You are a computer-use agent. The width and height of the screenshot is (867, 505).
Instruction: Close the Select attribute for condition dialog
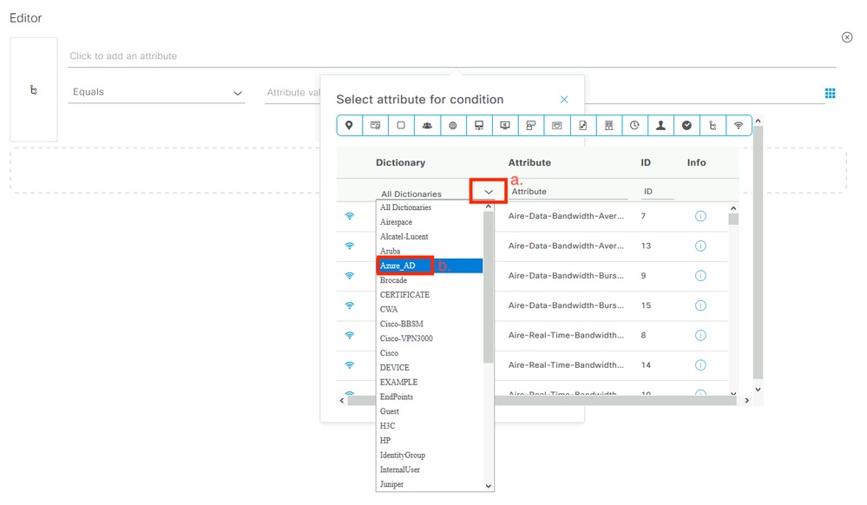[x=565, y=99]
